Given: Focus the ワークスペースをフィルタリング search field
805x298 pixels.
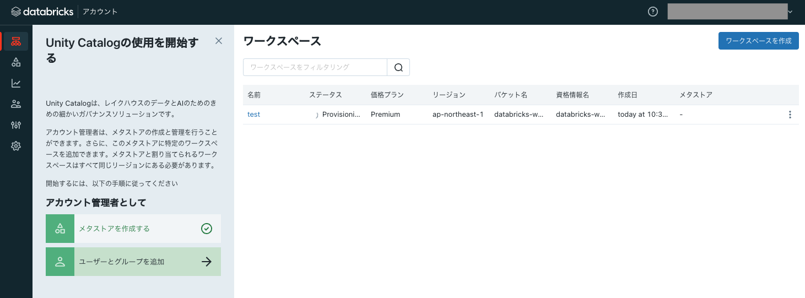Looking at the screenshot, I should tap(315, 67).
